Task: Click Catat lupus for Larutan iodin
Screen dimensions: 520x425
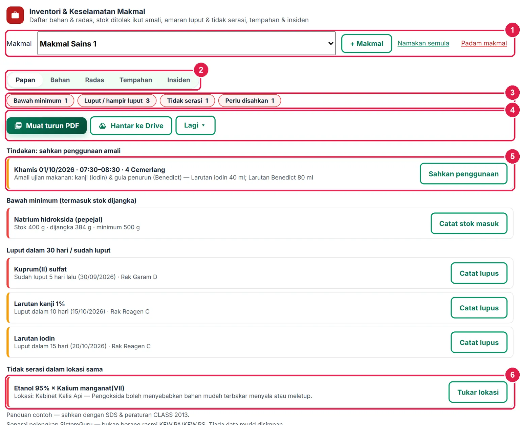Action: (479, 343)
